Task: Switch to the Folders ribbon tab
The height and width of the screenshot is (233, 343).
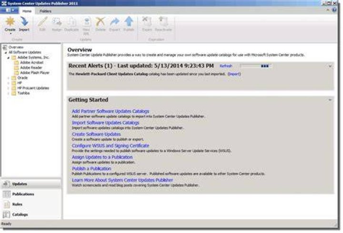Action: tap(46, 11)
